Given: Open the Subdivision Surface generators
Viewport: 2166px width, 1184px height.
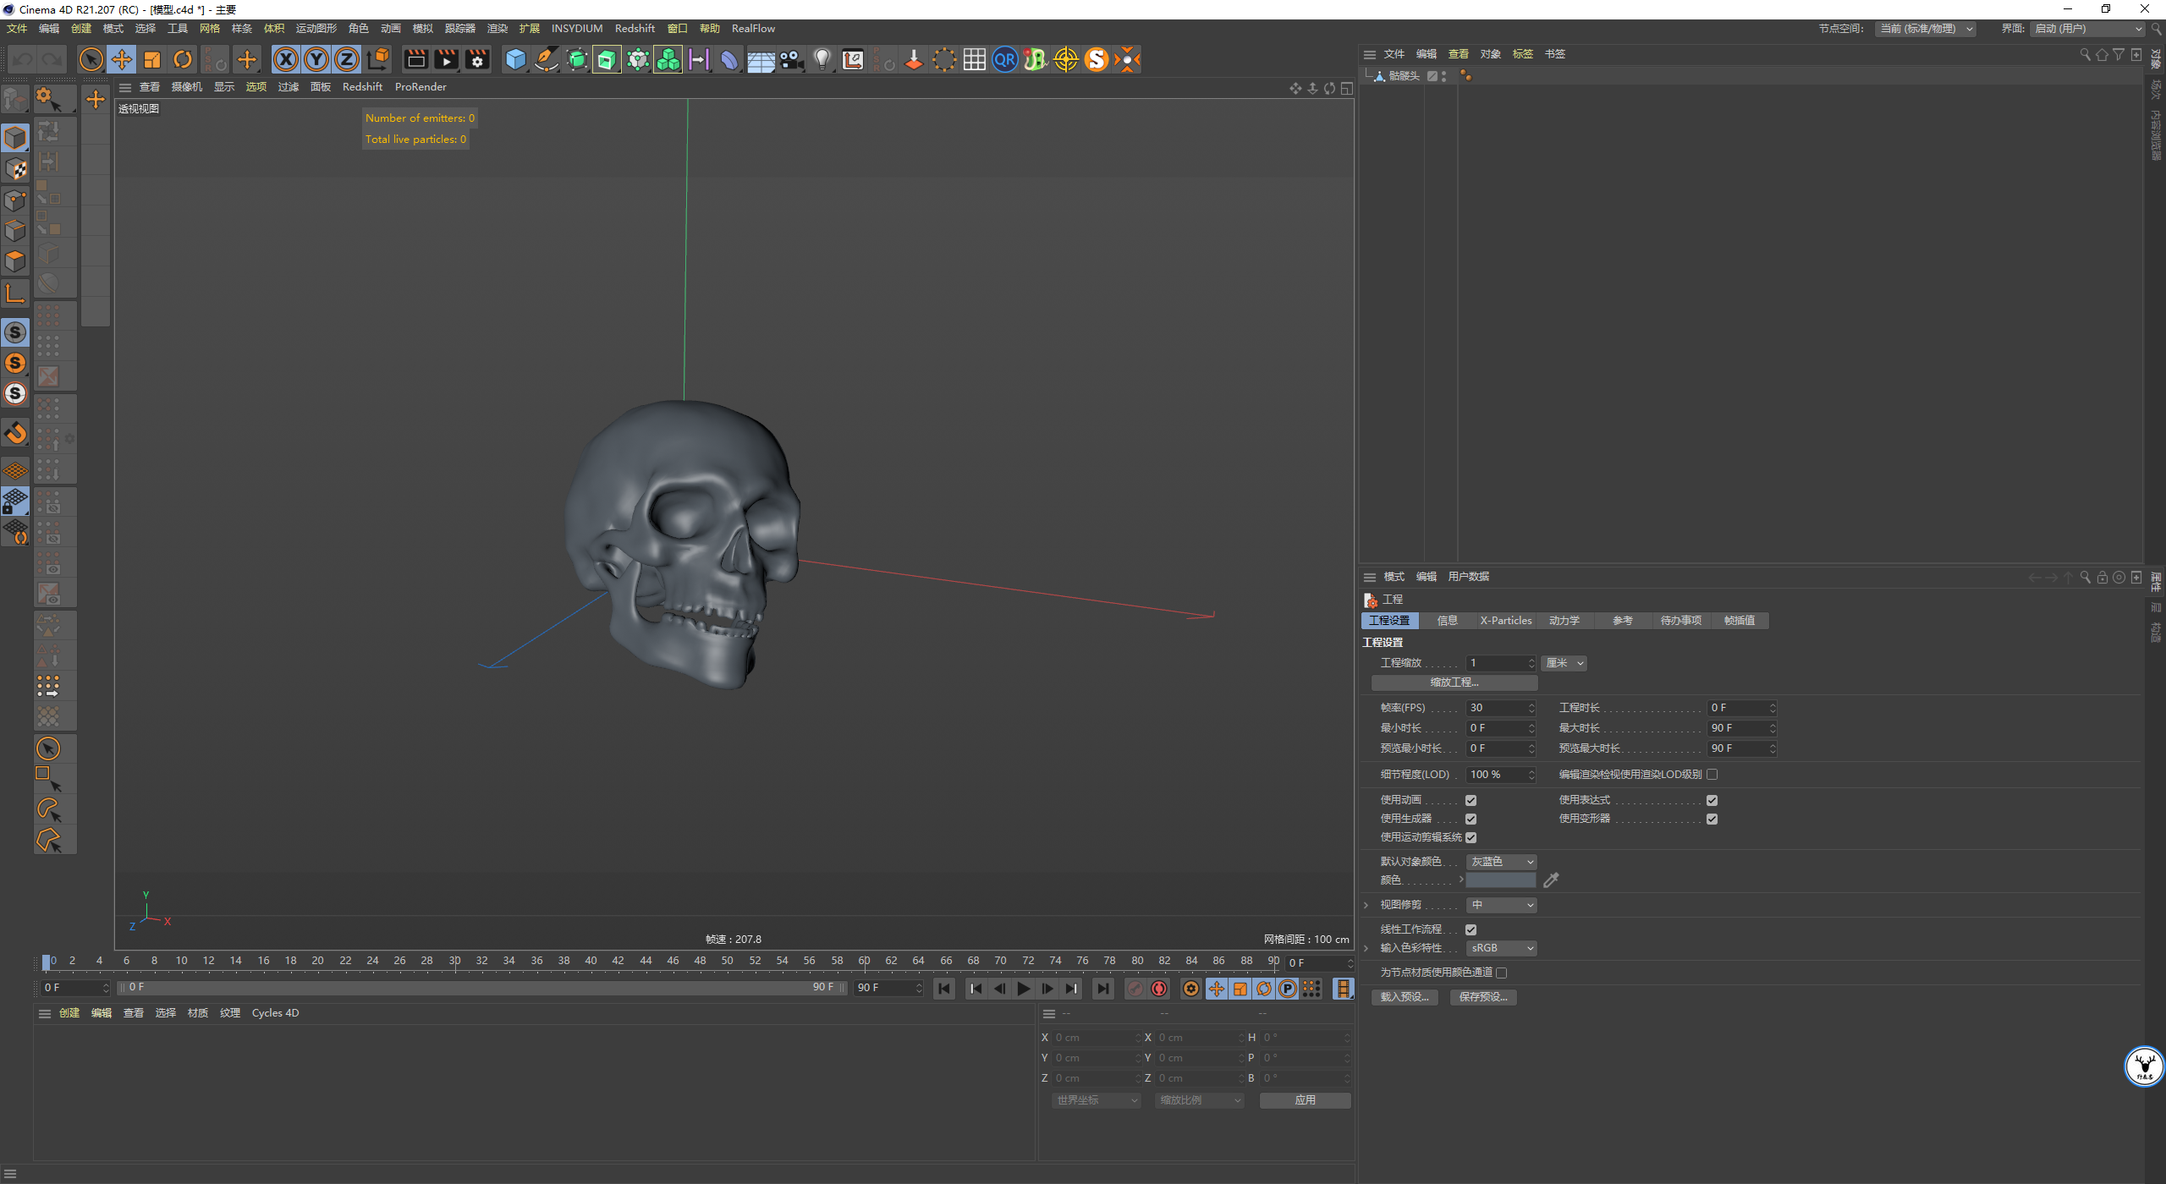Looking at the screenshot, I should (577, 59).
